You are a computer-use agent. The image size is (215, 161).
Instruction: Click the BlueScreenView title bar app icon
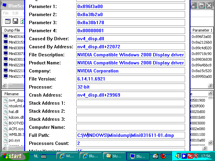(x=4, y=5)
